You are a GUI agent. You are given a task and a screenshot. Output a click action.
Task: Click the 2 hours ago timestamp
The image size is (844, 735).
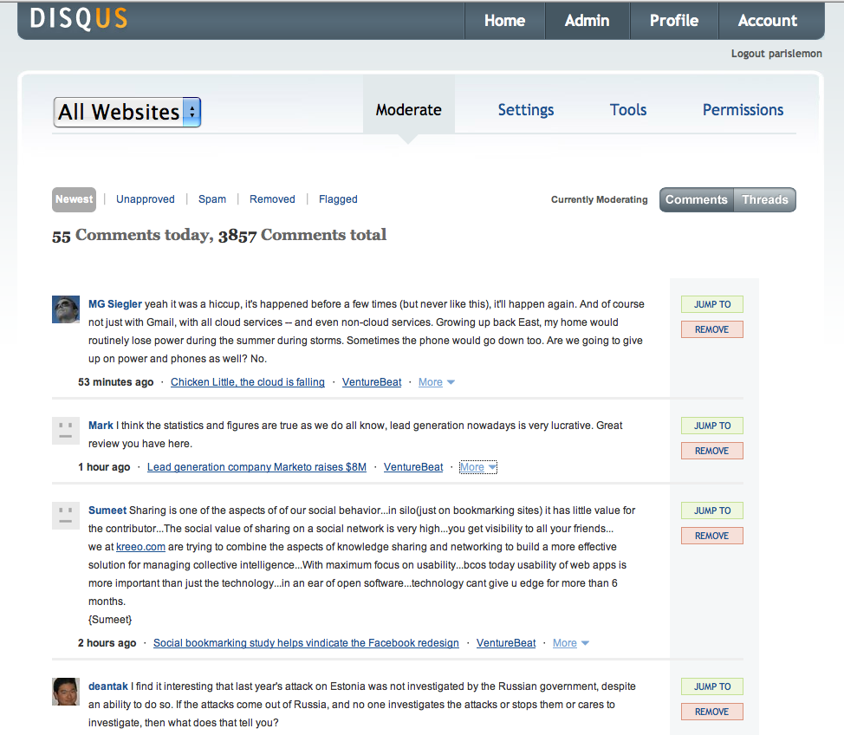point(107,643)
